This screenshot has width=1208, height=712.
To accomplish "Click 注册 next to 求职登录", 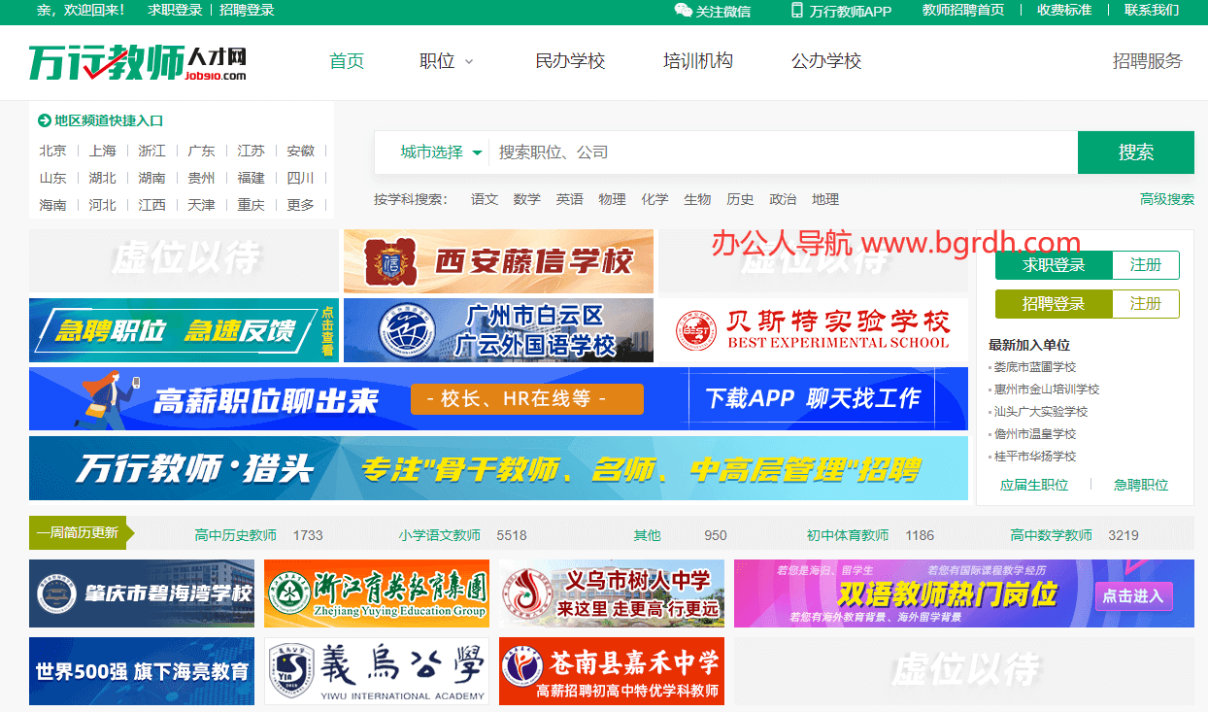I will (x=1146, y=265).
